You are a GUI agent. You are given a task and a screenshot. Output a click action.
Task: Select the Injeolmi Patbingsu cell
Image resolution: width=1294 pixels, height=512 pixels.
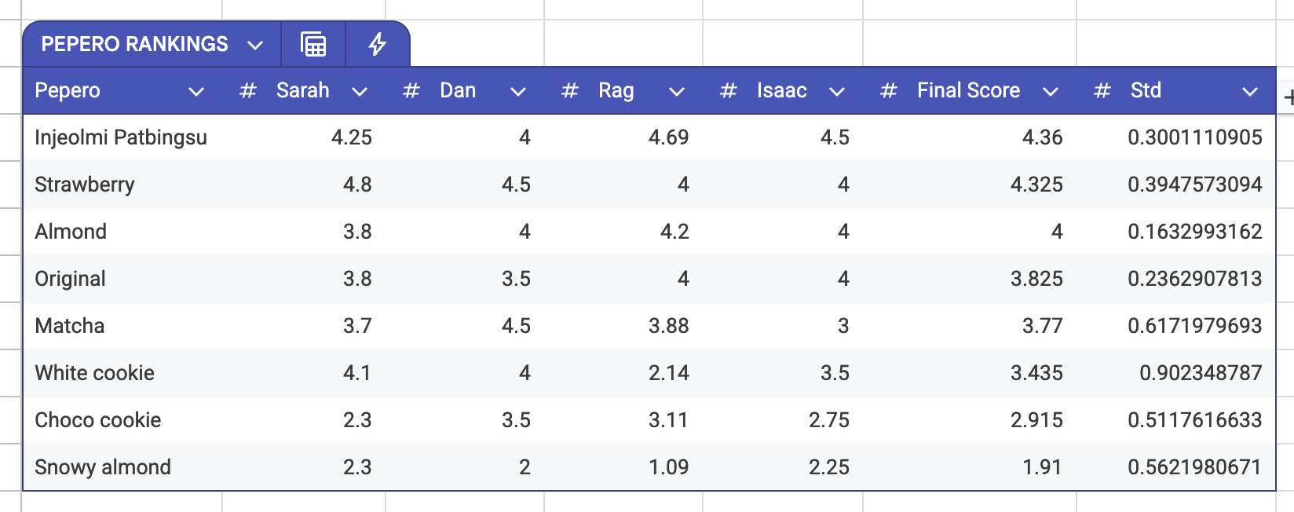[121, 137]
